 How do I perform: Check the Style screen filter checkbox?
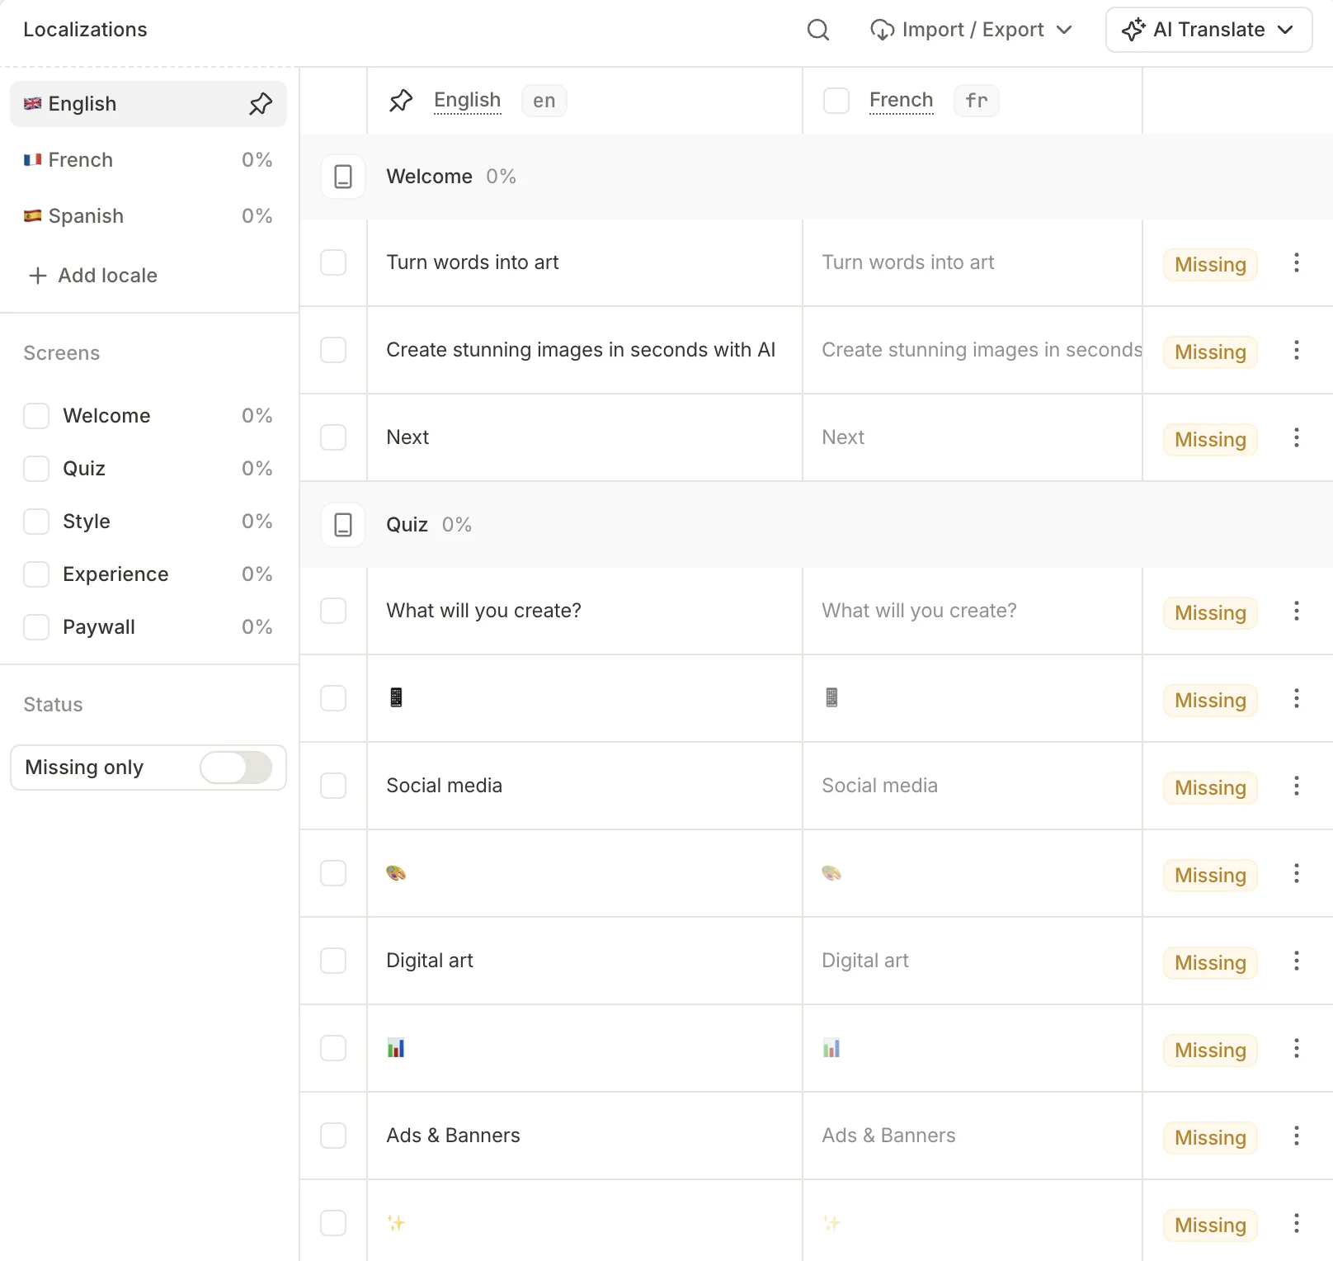click(x=36, y=522)
